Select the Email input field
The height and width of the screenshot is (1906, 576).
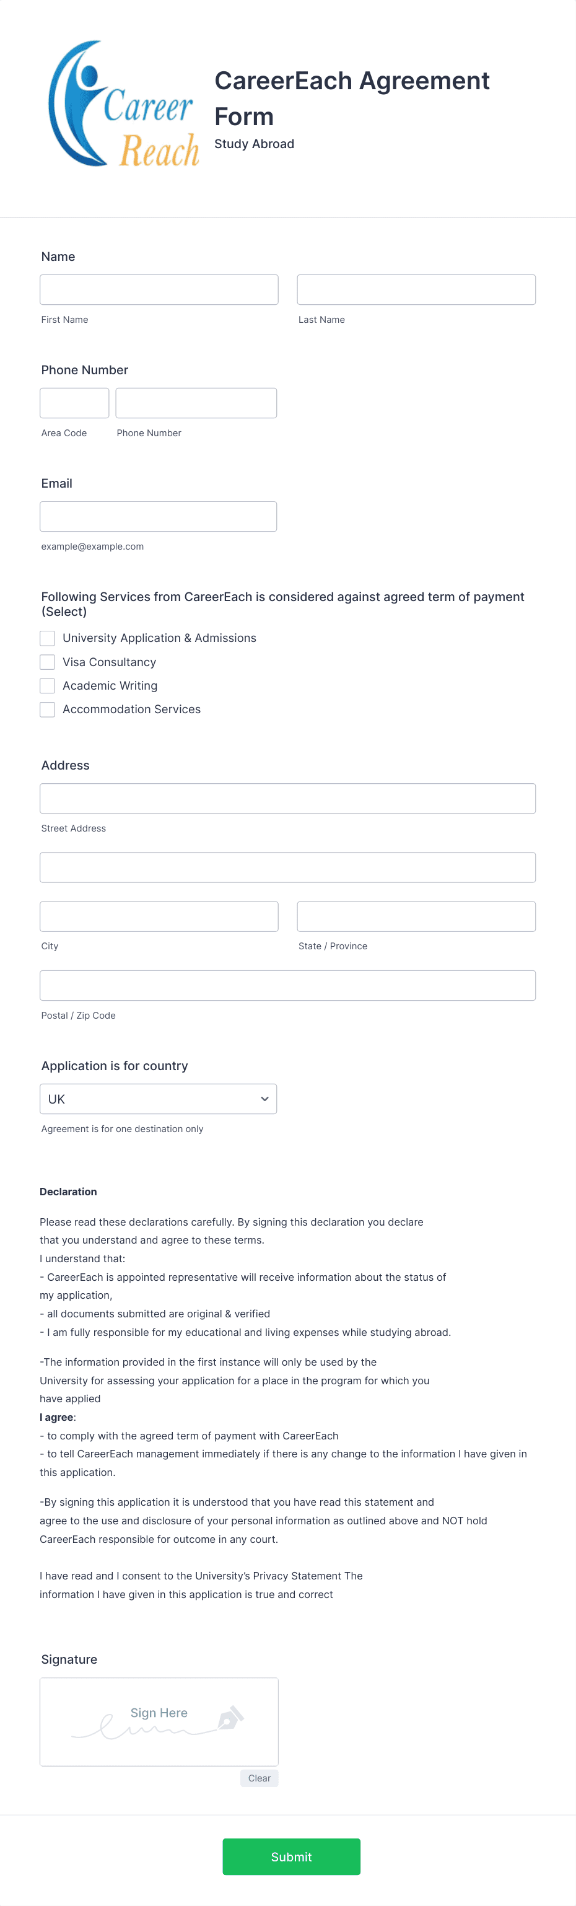pos(158,516)
